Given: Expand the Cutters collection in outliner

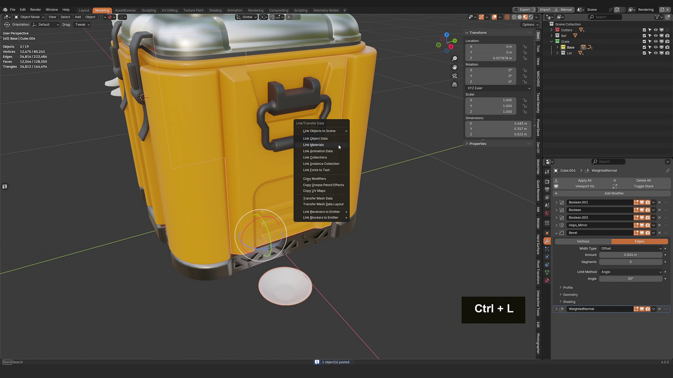Looking at the screenshot, I should 552,30.
